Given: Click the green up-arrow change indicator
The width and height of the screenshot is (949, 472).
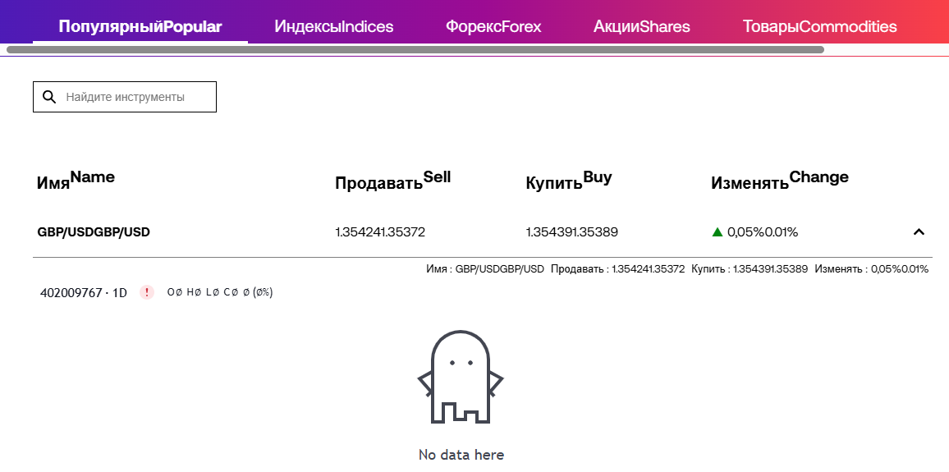Looking at the screenshot, I should [717, 231].
